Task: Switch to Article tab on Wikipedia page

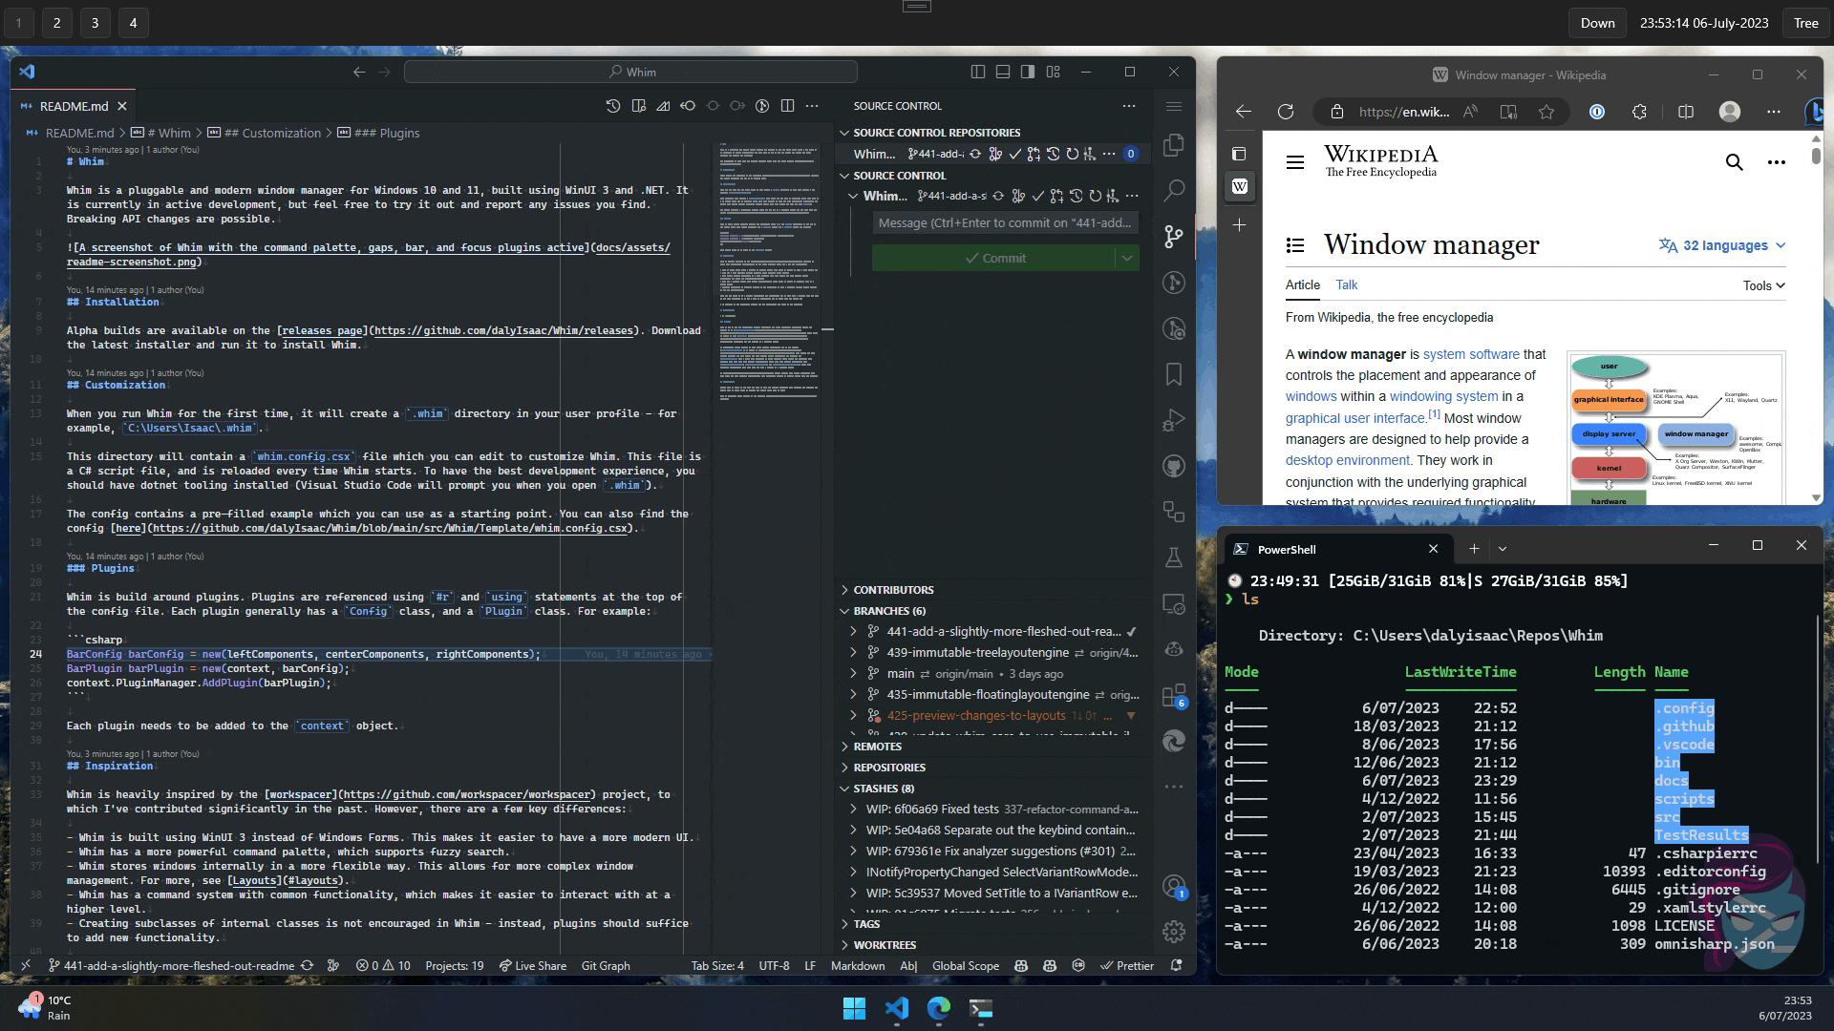Action: point(1303,284)
